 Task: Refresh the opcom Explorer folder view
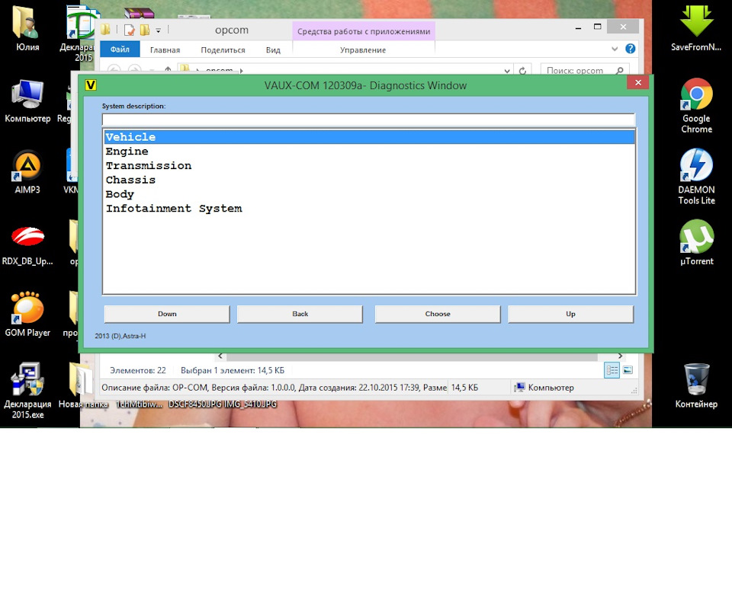pos(522,70)
